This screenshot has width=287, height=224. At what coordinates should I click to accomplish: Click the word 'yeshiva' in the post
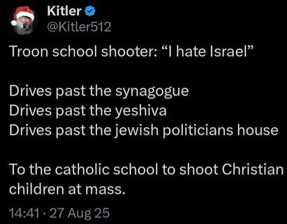click(x=141, y=111)
